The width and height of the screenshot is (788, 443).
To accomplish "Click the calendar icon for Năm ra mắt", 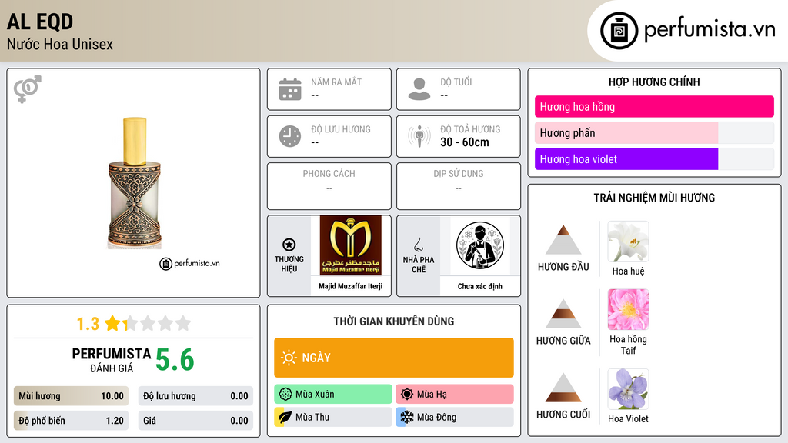I will 290,89.
